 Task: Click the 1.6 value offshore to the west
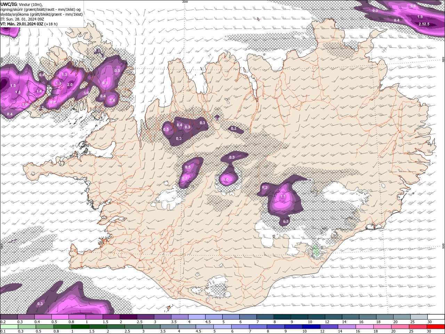coord(18,92)
